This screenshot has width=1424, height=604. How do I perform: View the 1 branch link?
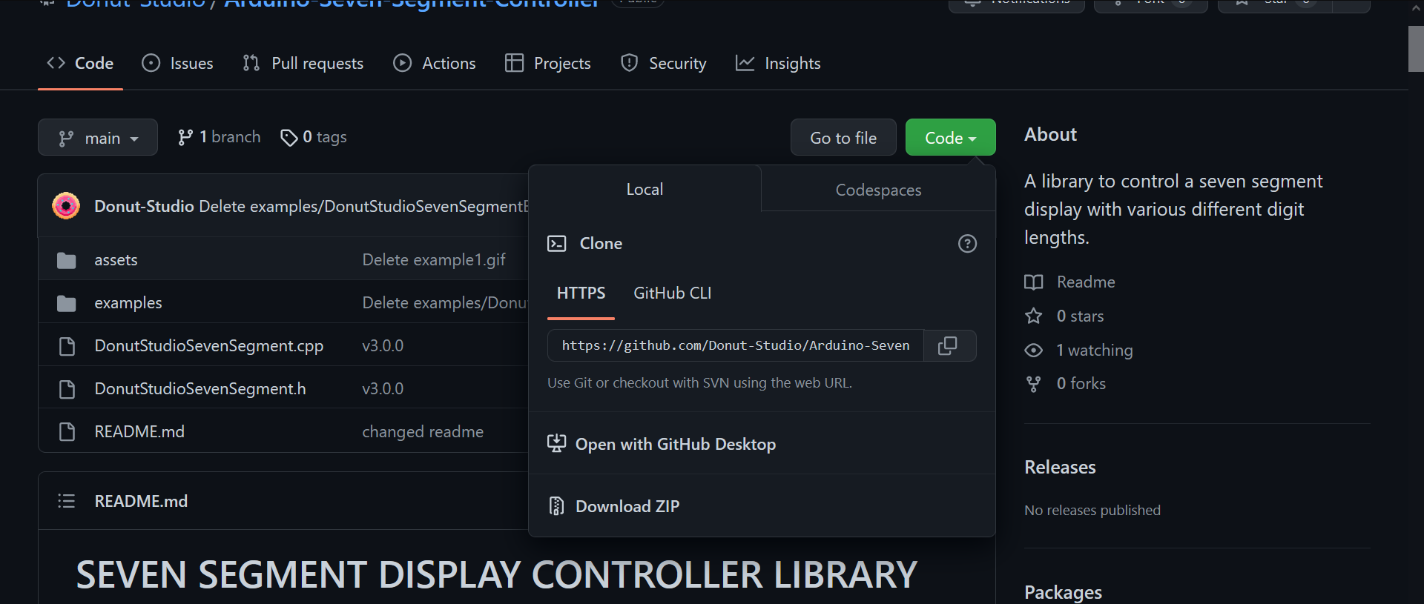click(x=219, y=137)
